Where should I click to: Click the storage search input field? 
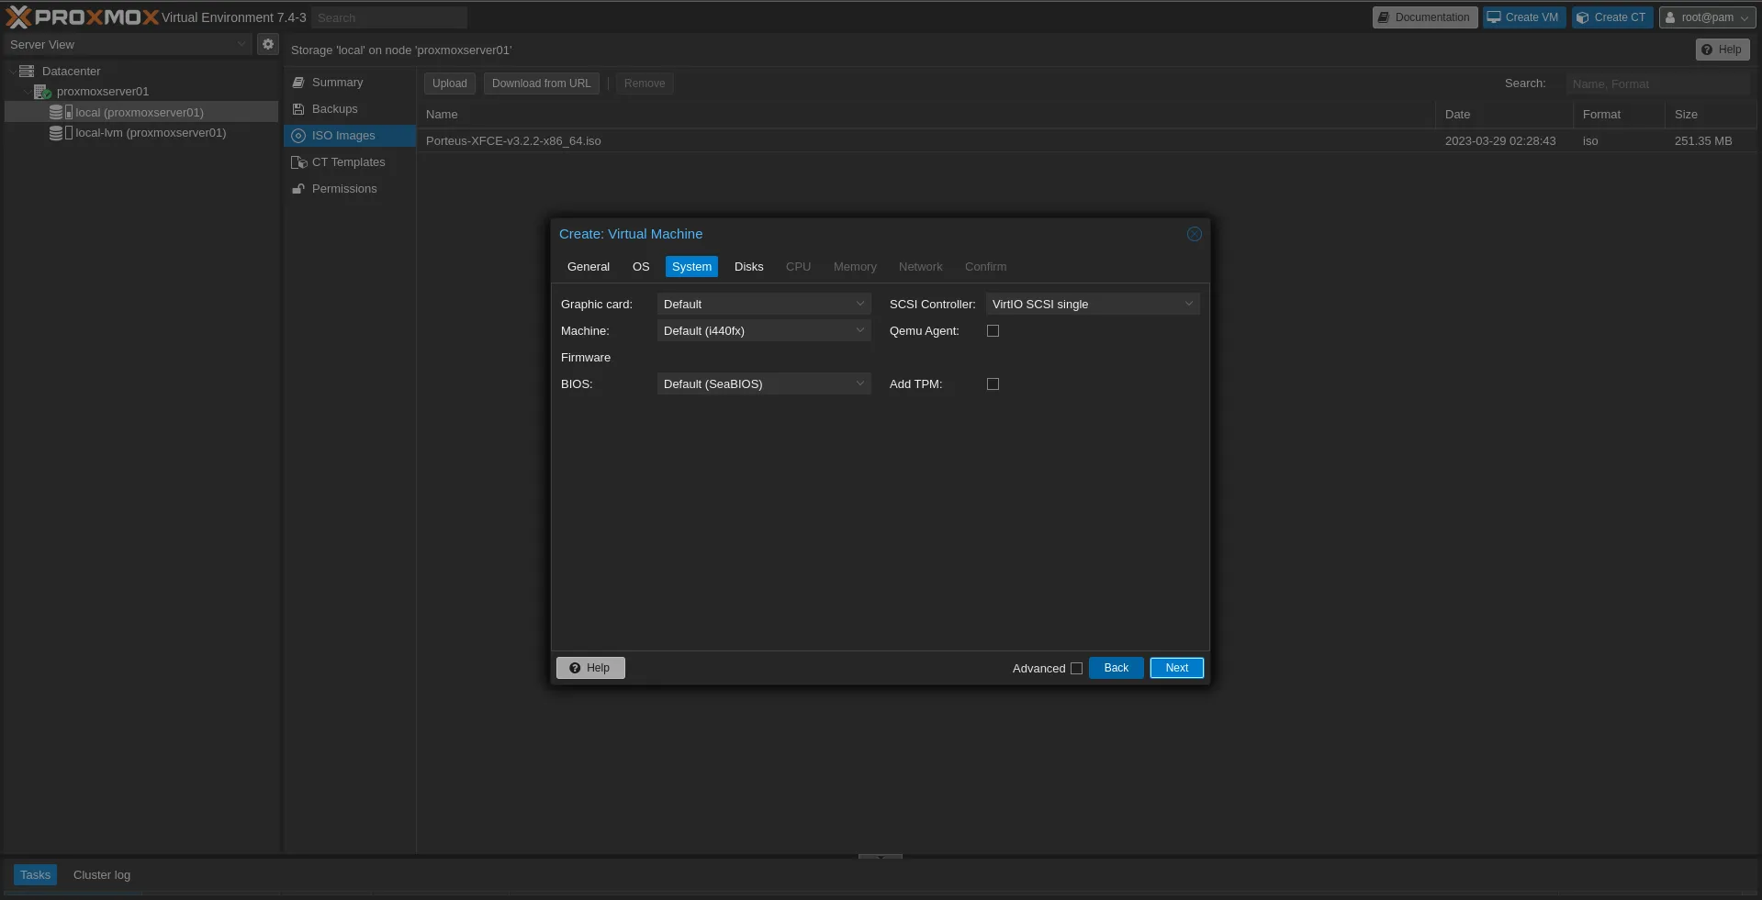[1656, 83]
